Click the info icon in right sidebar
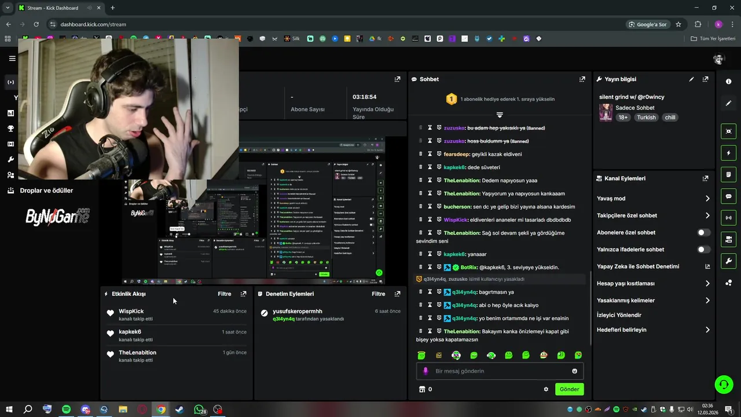 (728, 82)
